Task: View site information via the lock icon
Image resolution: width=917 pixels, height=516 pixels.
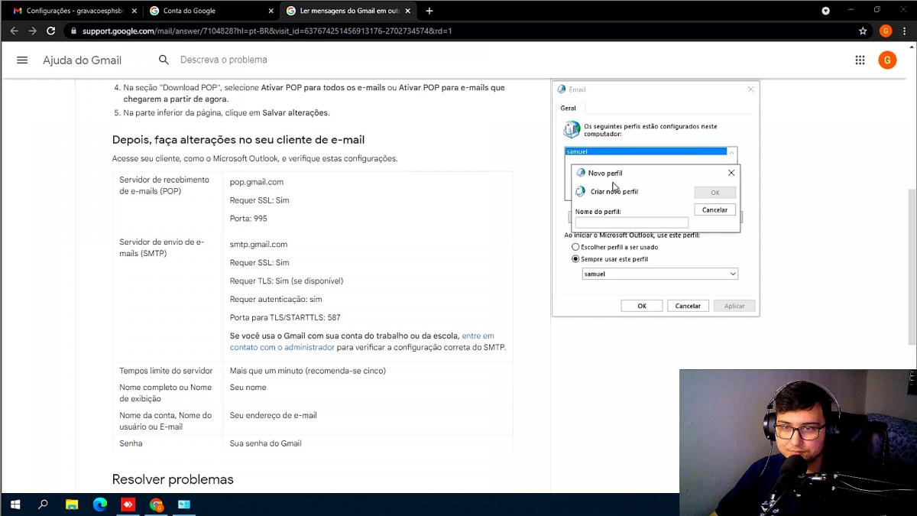Action: tap(73, 31)
